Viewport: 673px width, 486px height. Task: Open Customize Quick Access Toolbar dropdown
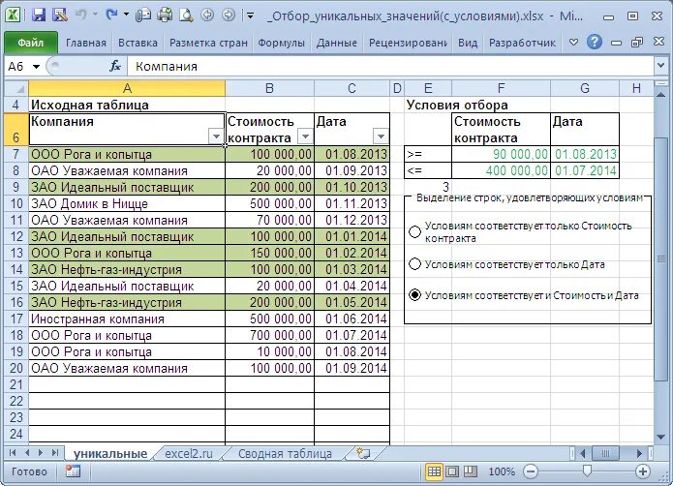click(250, 15)
